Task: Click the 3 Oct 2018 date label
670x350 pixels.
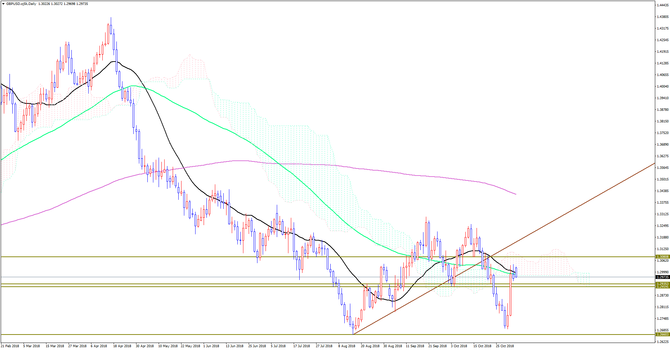Action: click(x=459, y=346)
